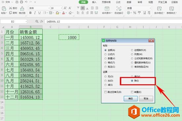The height and width of the screenshot is (121, 182).
Task: Select 无(O) operation radio button
Action: coord(105,76)
